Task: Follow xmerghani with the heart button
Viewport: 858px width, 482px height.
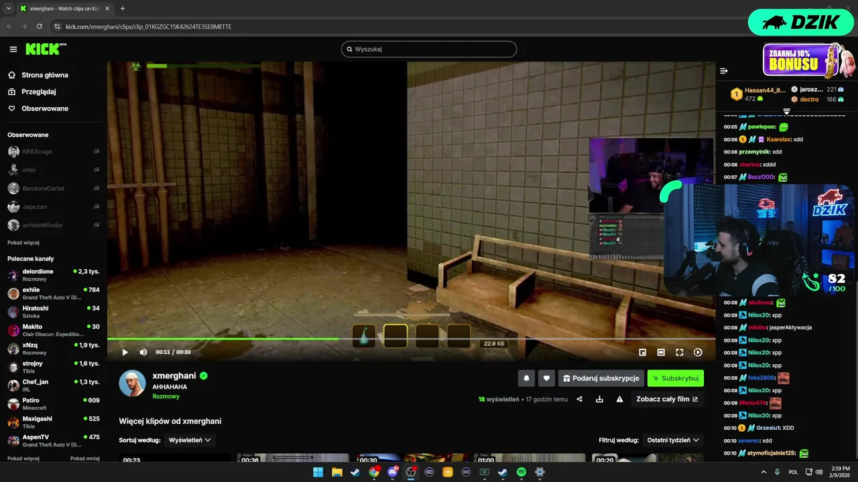Action: (x=546, y=378)
